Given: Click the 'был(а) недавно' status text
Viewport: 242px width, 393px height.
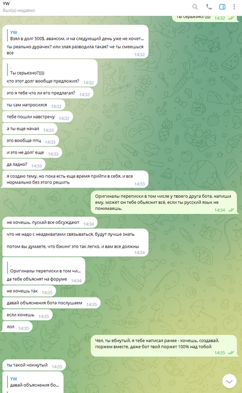Looking at the screenshot, I should pyautogui.click(x=19, y=11).
